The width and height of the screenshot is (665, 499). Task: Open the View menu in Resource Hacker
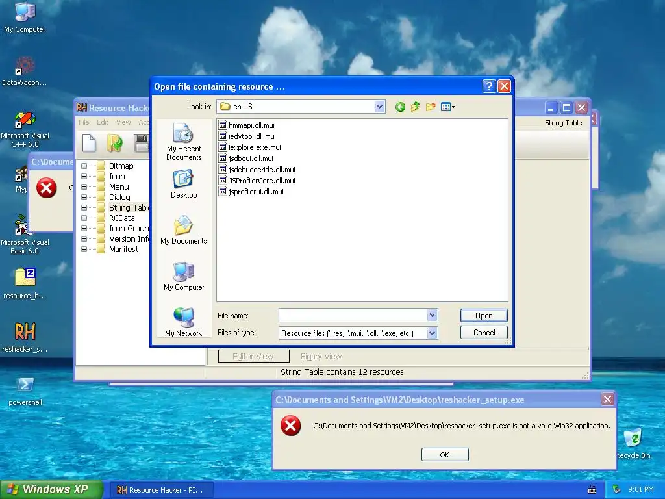tap(123, 122)
